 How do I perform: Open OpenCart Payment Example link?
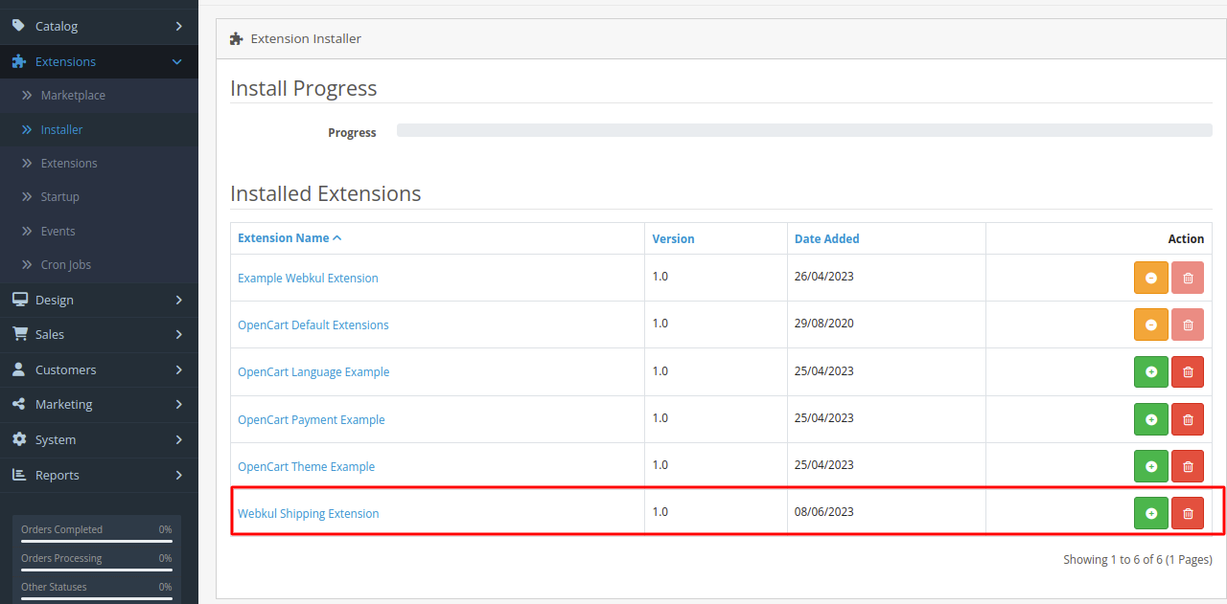point(312,420)
